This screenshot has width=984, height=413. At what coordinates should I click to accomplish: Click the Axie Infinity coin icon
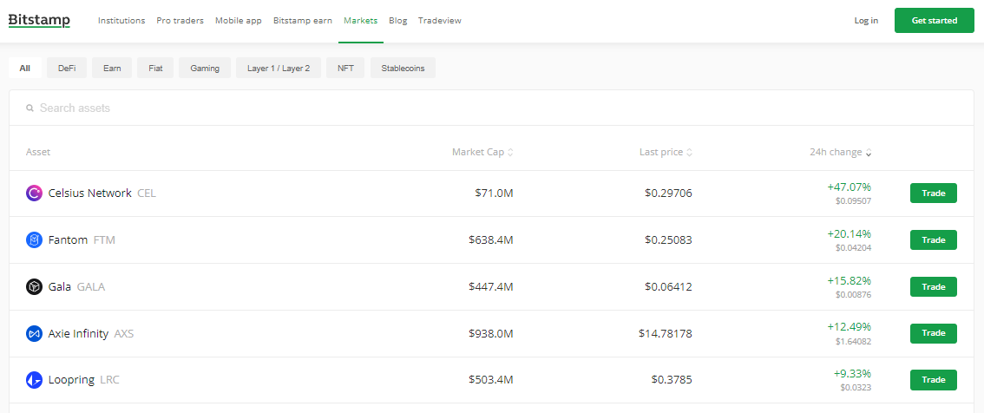click(x=34, y=333)
